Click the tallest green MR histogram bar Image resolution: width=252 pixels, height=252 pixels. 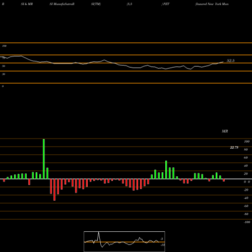pos(44,159)
